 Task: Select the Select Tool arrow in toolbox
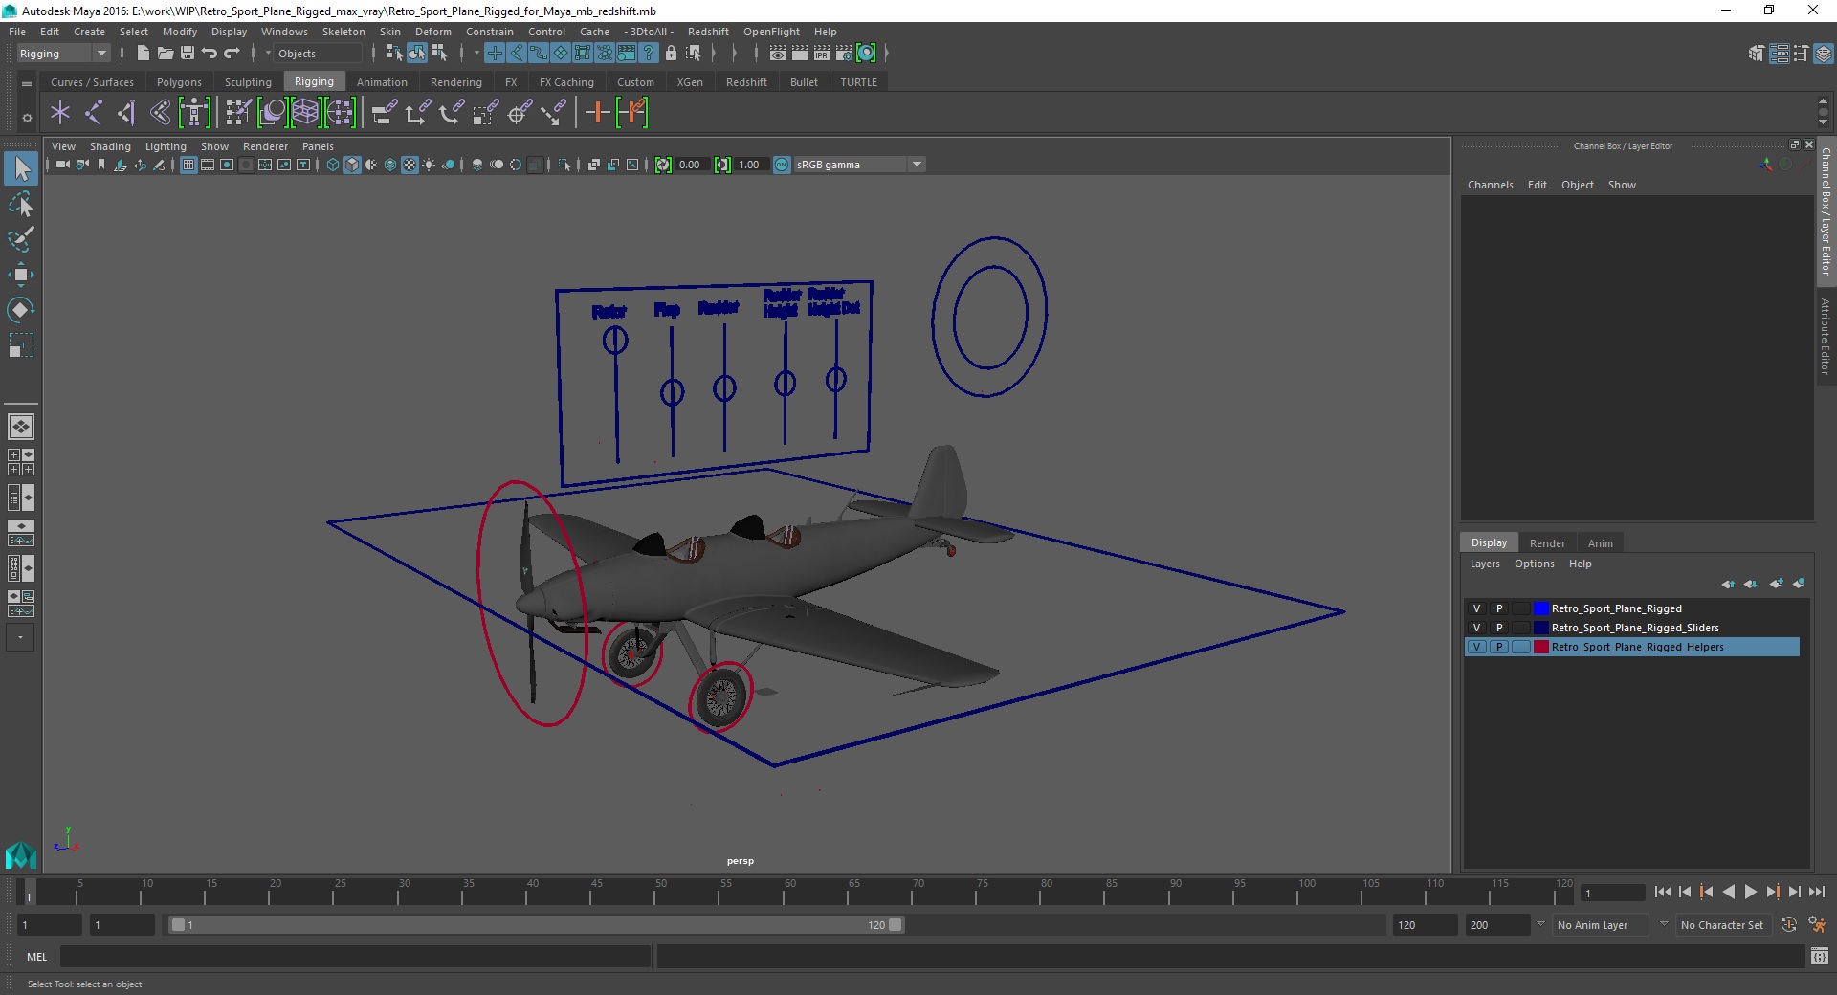(x=21, y=169)
